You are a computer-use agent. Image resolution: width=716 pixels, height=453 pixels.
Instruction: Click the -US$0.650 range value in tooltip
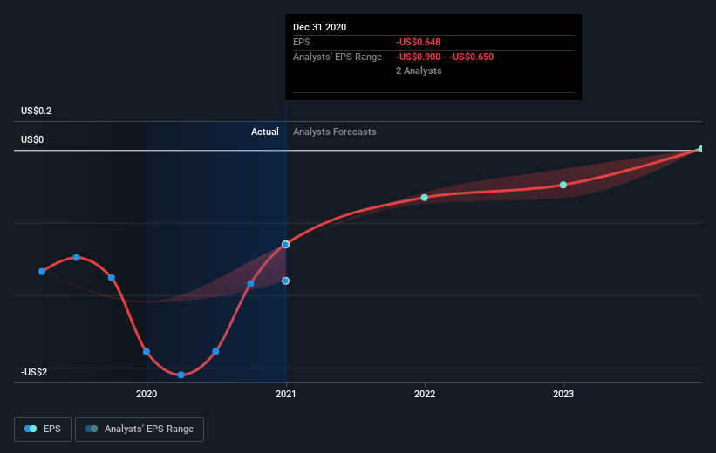(471, 57)
